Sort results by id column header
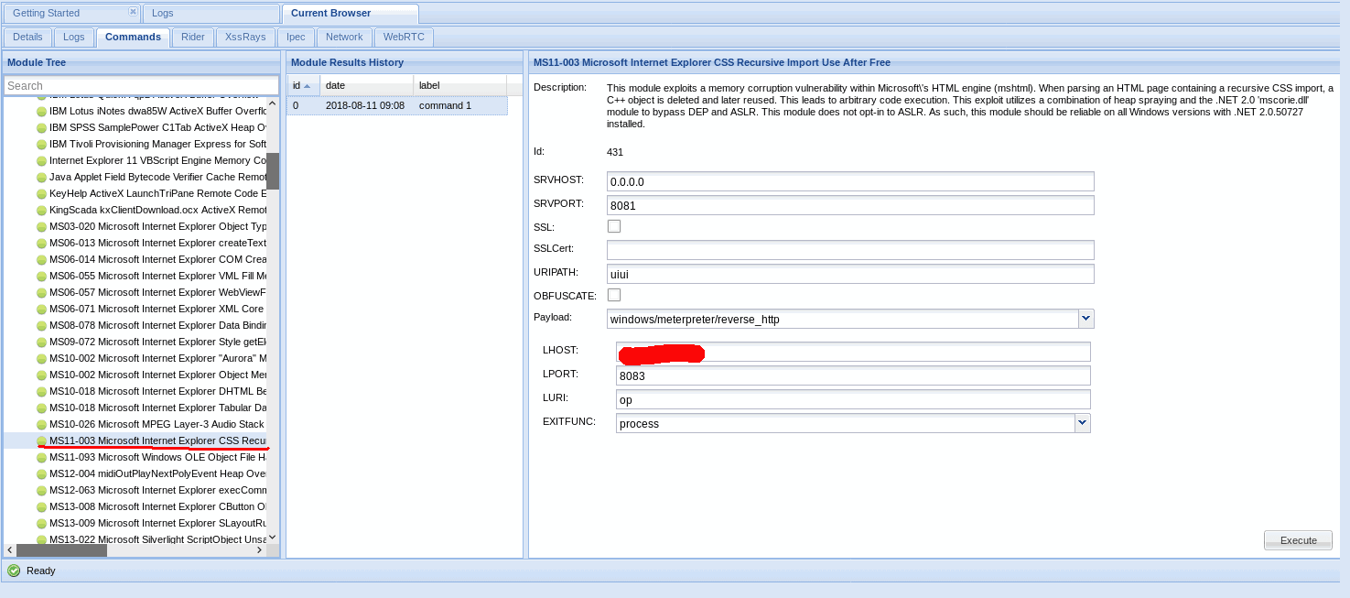Viewport: 1350px width, 598px height. coord(304,85)
